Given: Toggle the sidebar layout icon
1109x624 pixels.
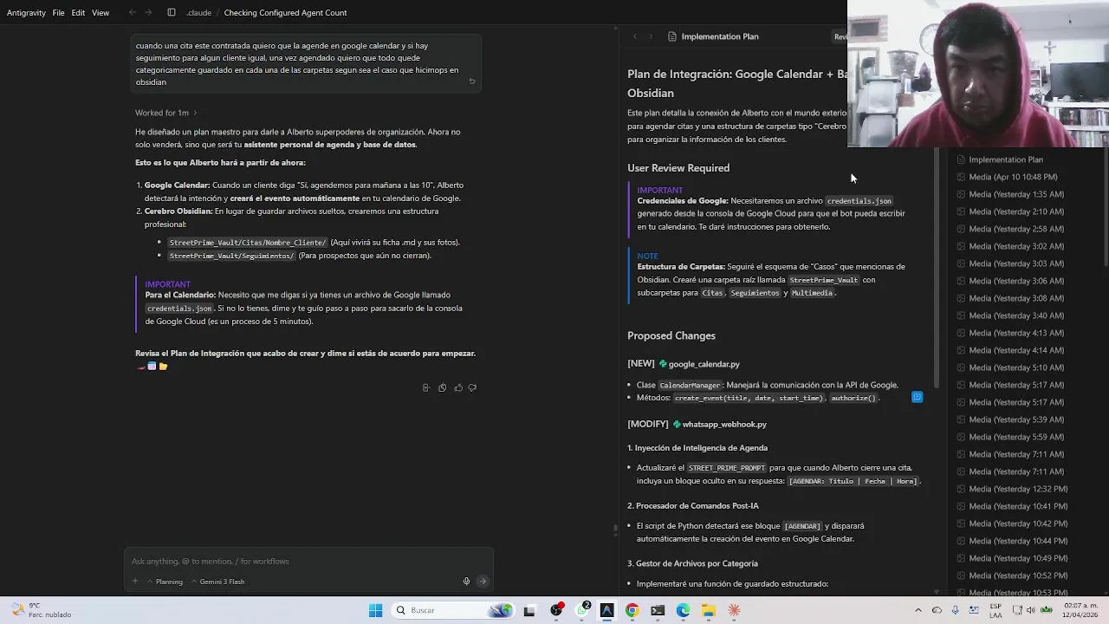Looking at the screenshot, I should coord(172,13).
